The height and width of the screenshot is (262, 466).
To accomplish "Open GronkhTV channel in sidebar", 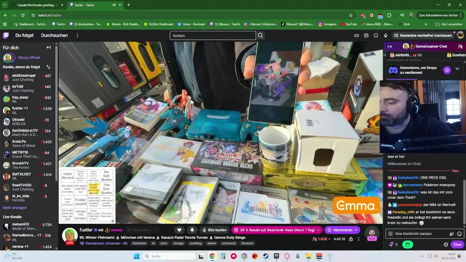I will [28, 165].
